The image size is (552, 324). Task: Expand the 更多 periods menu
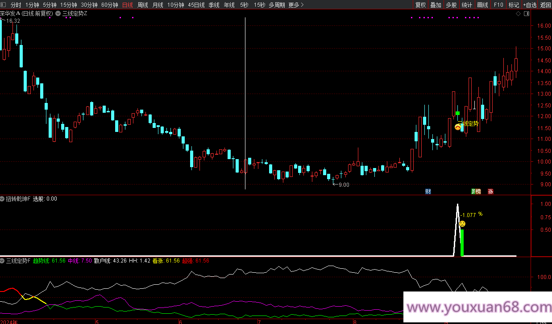(296, 5)
